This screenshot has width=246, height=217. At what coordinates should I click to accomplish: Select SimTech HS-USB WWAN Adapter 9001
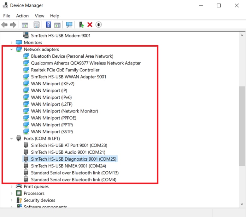[x=68, y=77]
